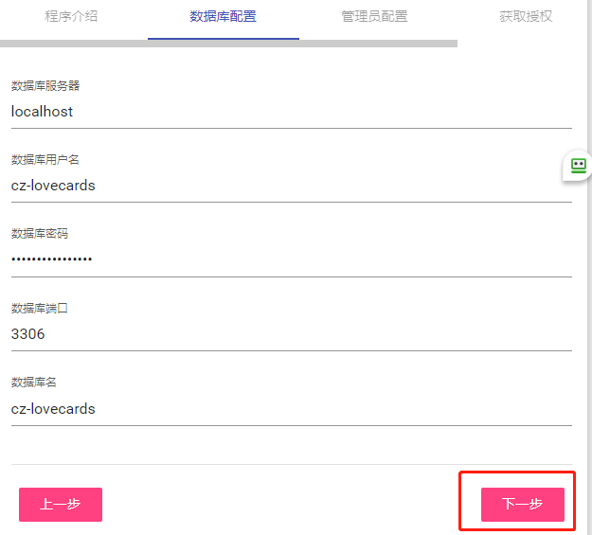Click the blue active-tab indicator line
This screenshot has height=535, width=592.
(223, 39)
